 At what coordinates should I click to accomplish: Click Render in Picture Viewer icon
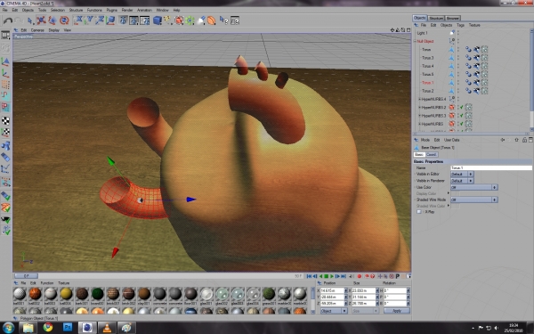(133, 20)
